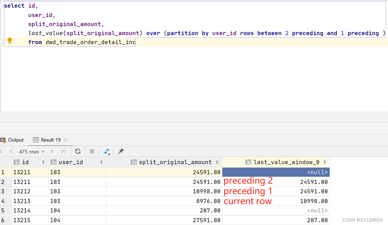388x225 pixels.
Task: Open the Output tab
Action: click(x=12, y=140)
